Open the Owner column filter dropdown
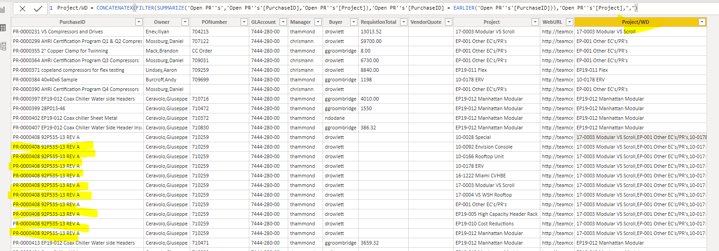The width and height of the screenshot is (719, 251). [x=185, y=22]
